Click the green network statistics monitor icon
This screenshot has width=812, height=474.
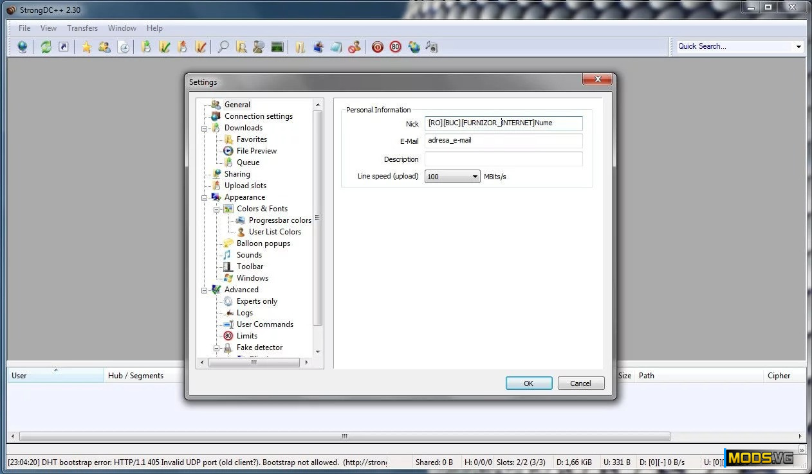pos(277,47)
